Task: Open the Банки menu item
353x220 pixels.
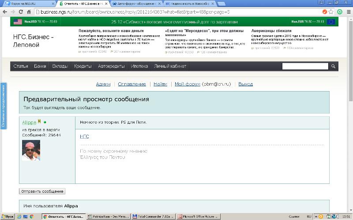Action: [x=40, y=66]
